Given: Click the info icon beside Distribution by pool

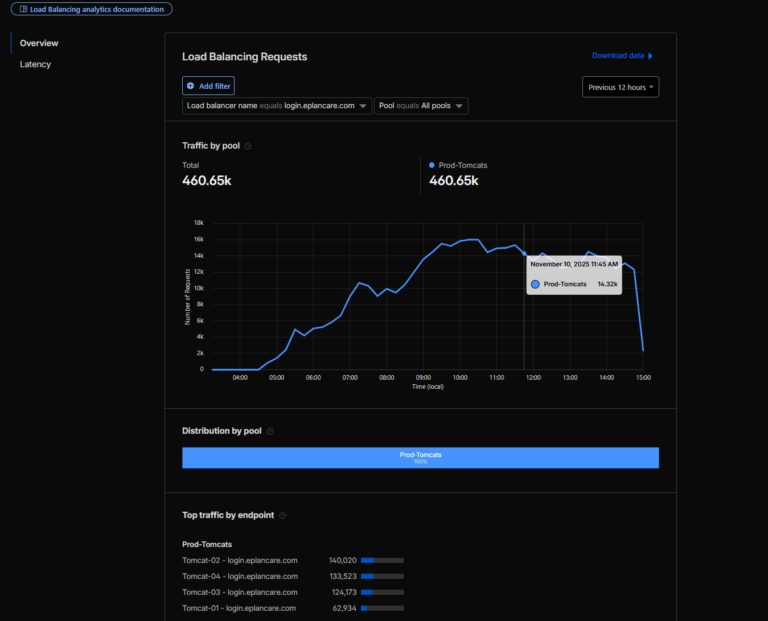Looking at the screenshot, I should [x=270, y=431].
